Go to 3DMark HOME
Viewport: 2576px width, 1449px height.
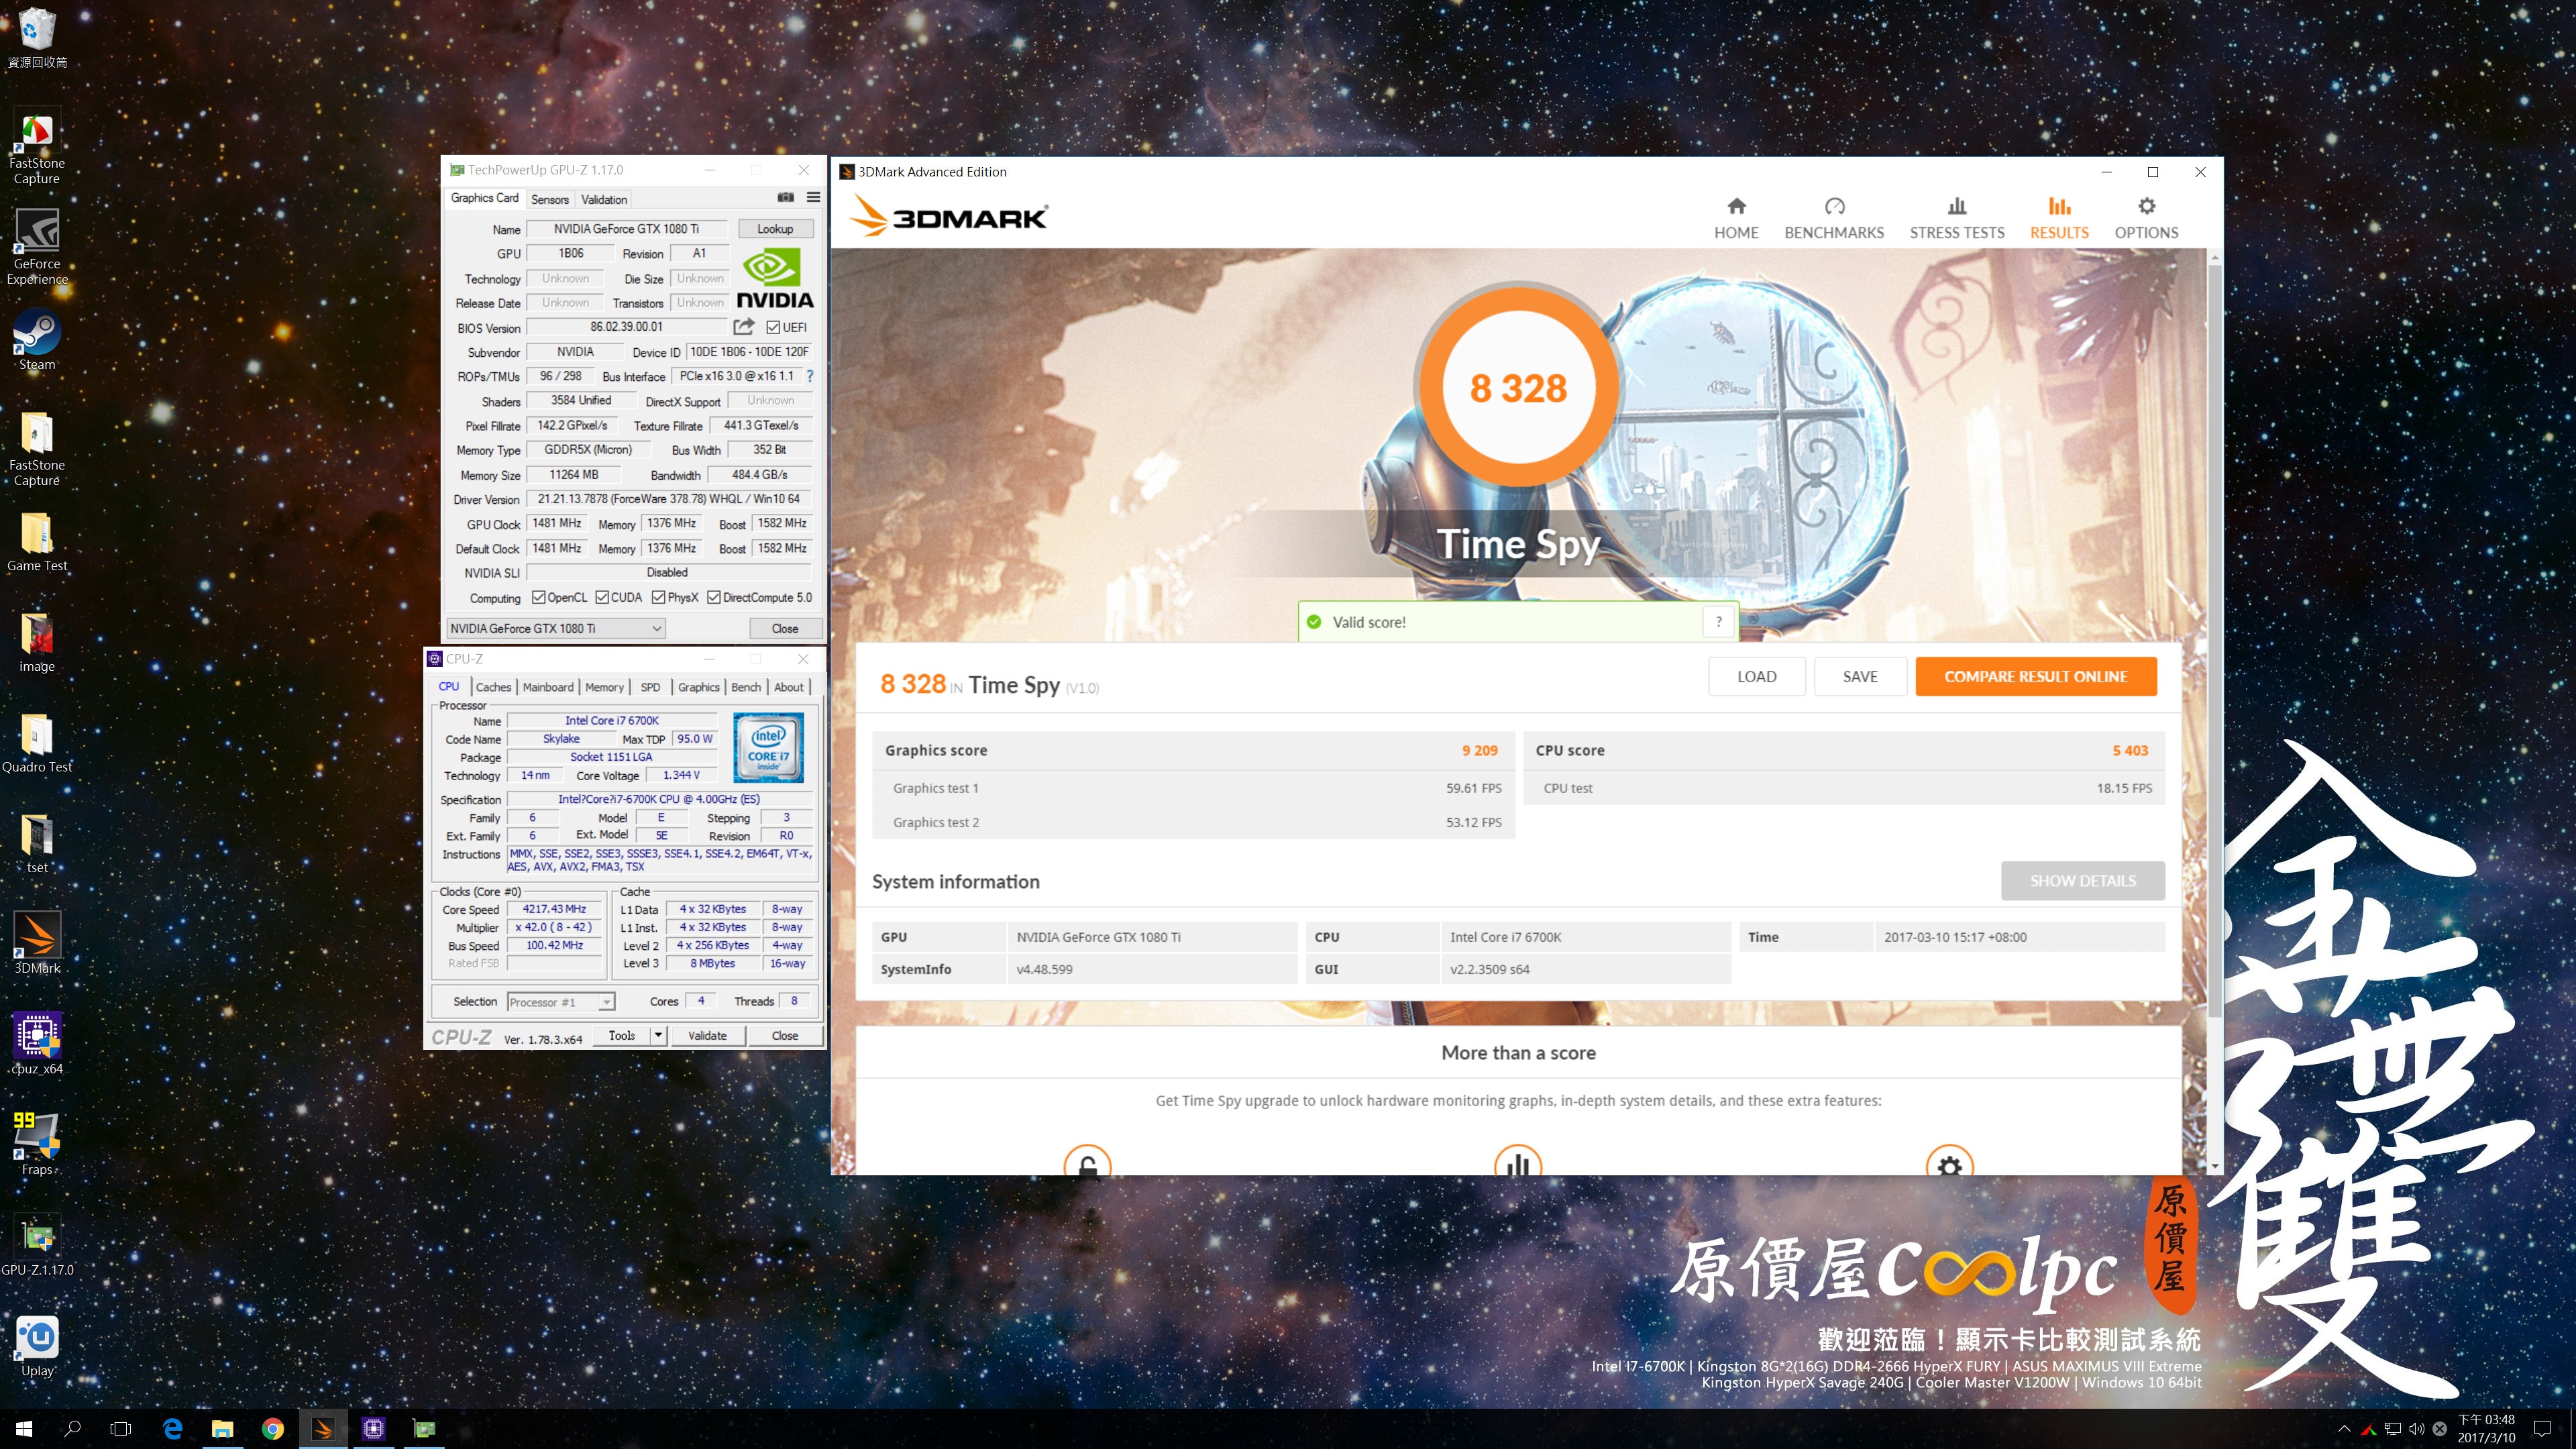tap(1736, 219)
